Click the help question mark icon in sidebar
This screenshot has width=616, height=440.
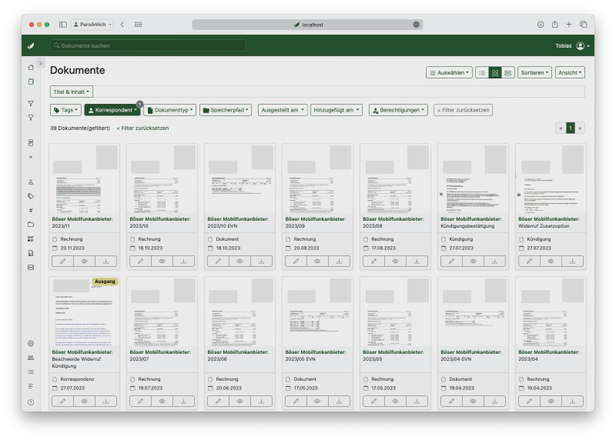31,402
